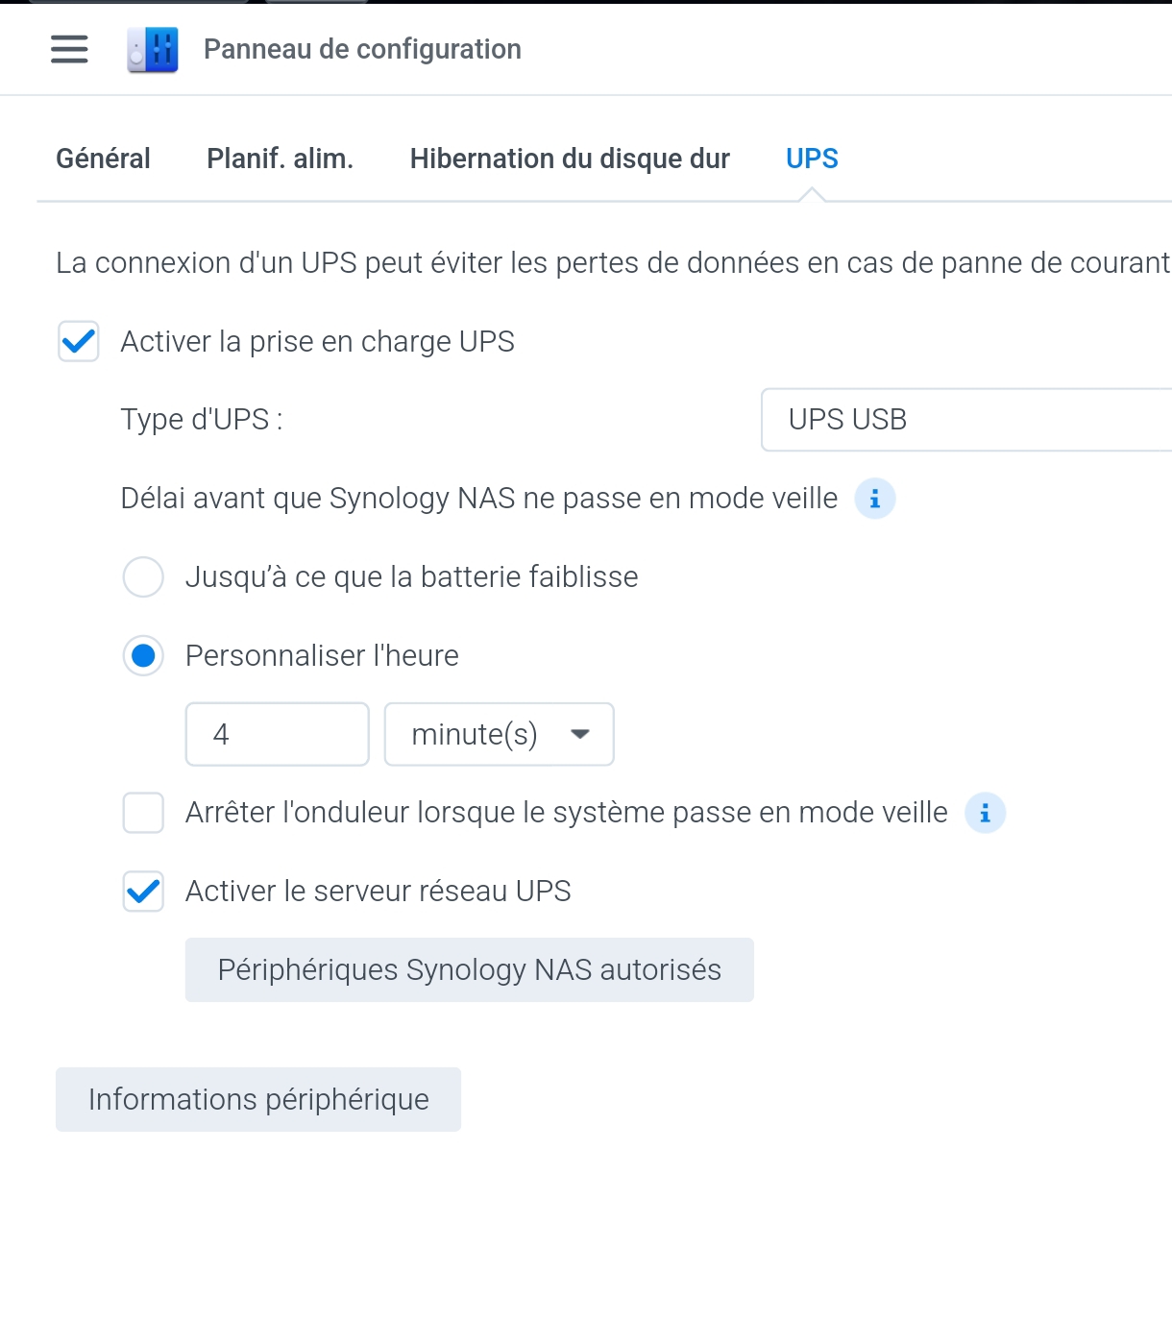Click Informations périphérique button
This screenshot has width=1172, height=1321.
[x=258, y=1099]
